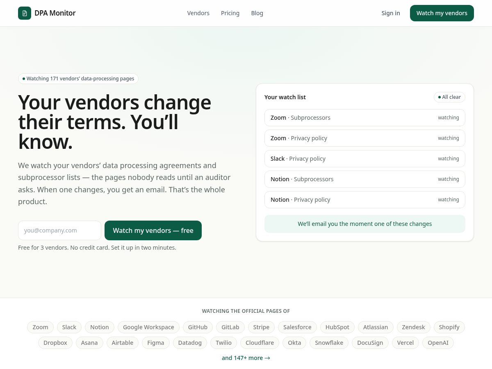Viewport: 492px width, 369px height.
Task: Click the Okta vendor chip
Action: click(x=294, y=343)
